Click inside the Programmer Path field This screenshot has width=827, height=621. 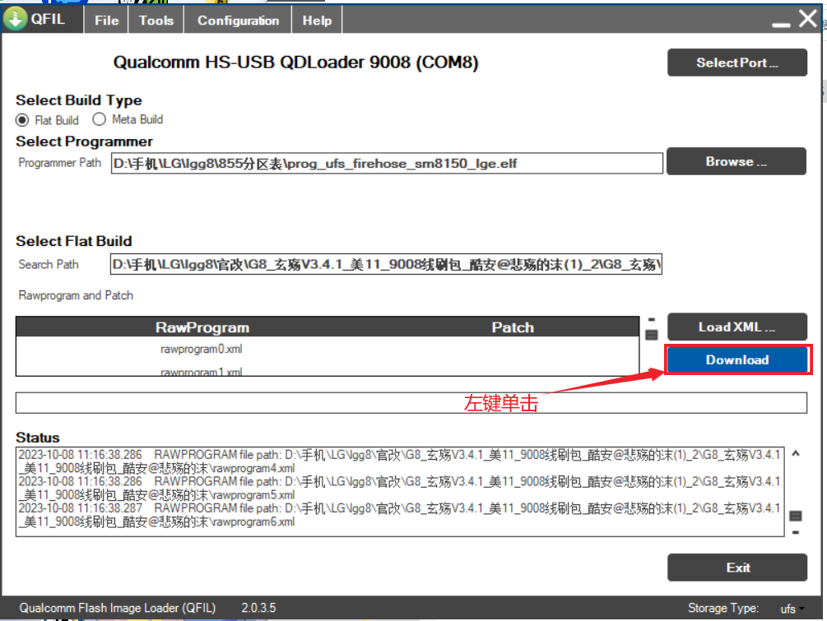coord(387,163)
